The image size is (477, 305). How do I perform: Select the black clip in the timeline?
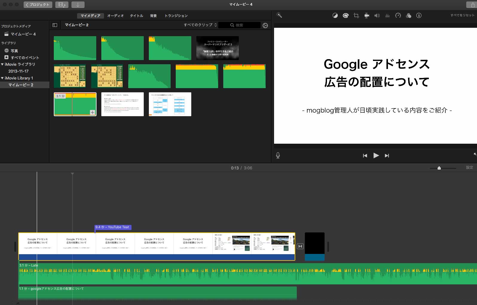click(x=315, y=246)
